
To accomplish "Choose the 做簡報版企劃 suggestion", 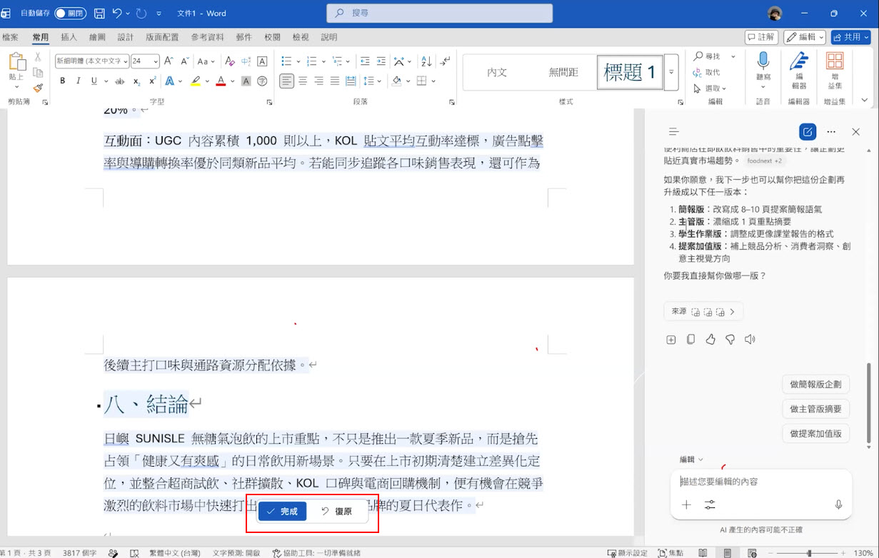I will [815, 385].
